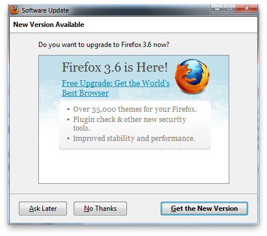Select the 'Improved stability and performance' bullet

(134, 139)
